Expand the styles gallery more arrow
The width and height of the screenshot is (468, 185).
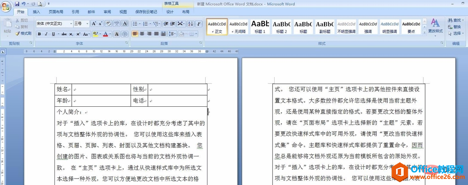(424, 33)
